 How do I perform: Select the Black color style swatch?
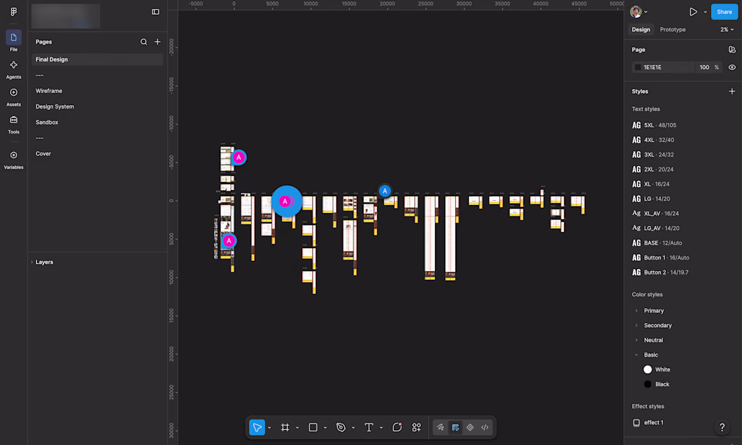coord(648,384)
